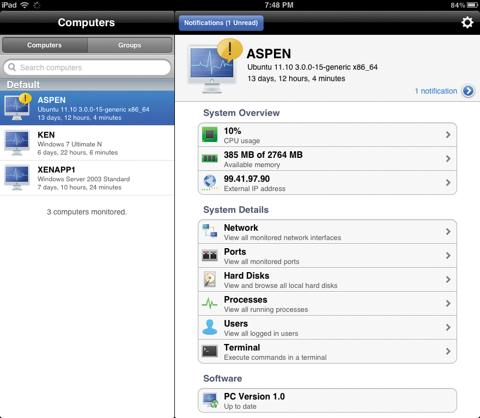Open the settings gear icon
Viewport: 480px width, 418px height.
(x=467, y=22)
